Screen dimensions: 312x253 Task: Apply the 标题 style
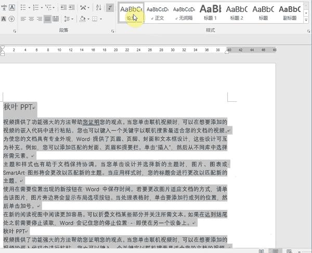tap(263, 13)
